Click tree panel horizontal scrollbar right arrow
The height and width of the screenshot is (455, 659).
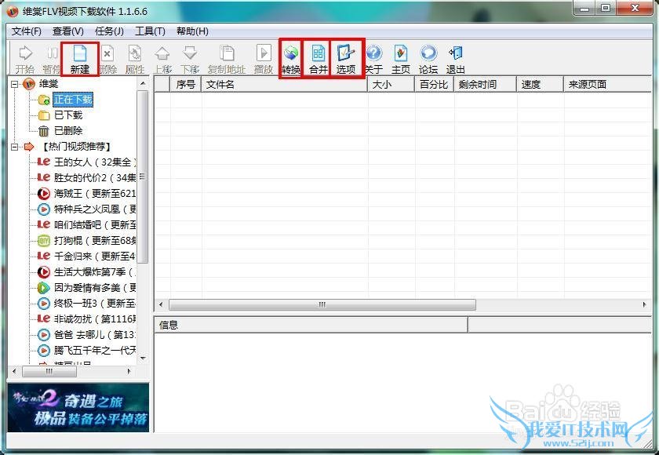point(129,371)
